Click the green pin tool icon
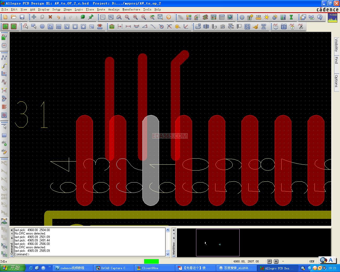The height and width of the screenshot is (272, 340). (x=91, y=17)
